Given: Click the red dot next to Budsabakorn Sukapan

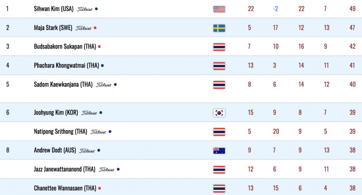Looking at the screenshot, I should pos(99,47).
